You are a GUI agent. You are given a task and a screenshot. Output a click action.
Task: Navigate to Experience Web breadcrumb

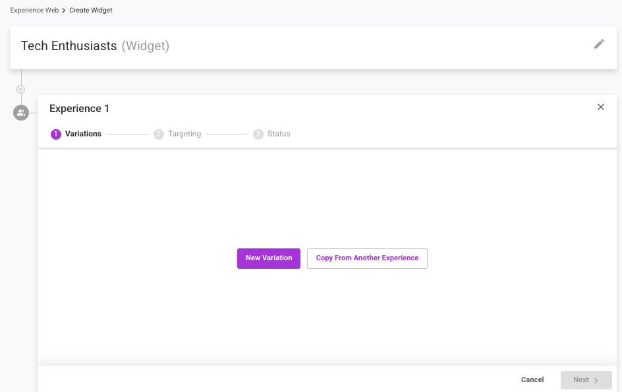click(34, 11)
